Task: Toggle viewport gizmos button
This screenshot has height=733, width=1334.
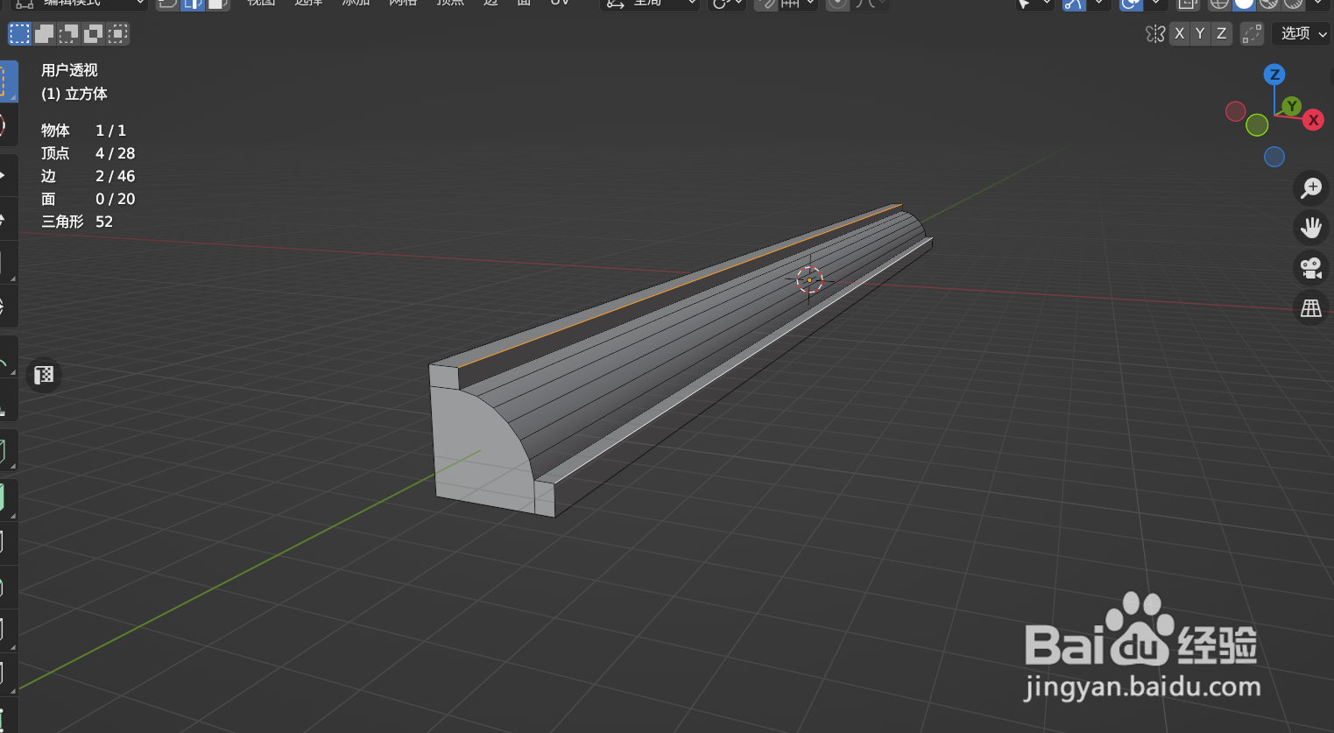Action: click(1074, 4)
